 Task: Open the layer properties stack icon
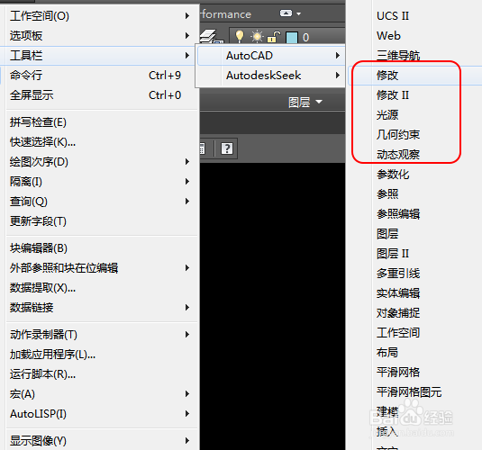[211, 36]
